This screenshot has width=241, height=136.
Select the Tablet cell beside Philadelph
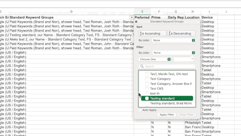pos(209,123)
